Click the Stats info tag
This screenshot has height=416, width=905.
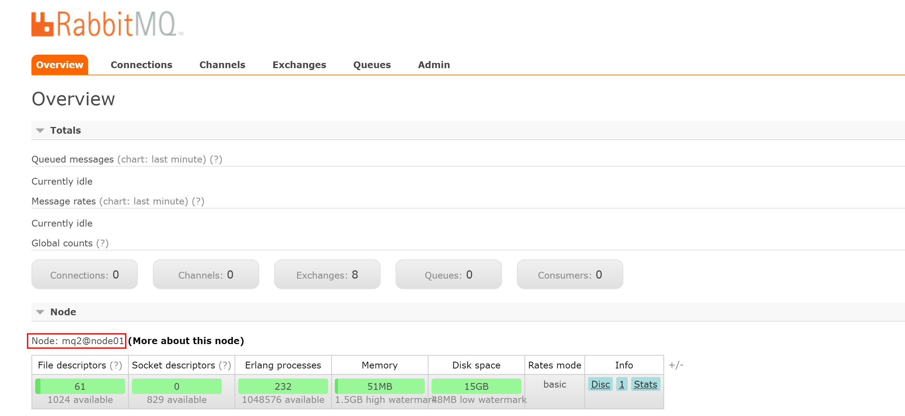pos(645,384)
